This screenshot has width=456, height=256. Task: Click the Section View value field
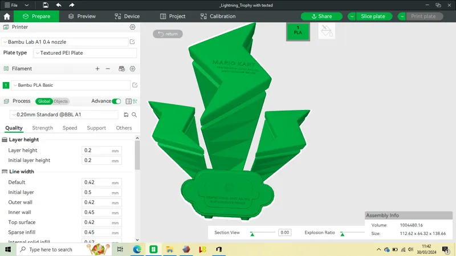(x=284, y=233)
